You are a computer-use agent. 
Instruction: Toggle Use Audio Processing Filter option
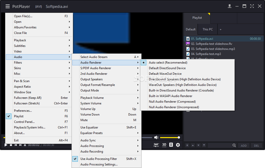click(x=106, y=159)
